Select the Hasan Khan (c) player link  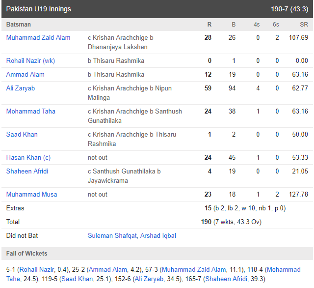[28, 157]
